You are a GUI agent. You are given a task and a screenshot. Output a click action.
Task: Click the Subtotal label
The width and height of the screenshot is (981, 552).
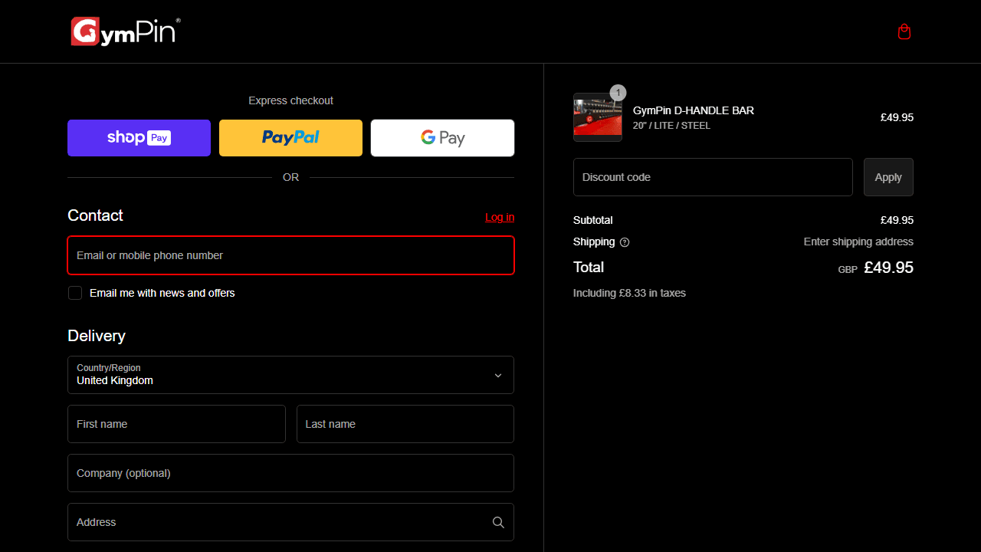[593, 220]
